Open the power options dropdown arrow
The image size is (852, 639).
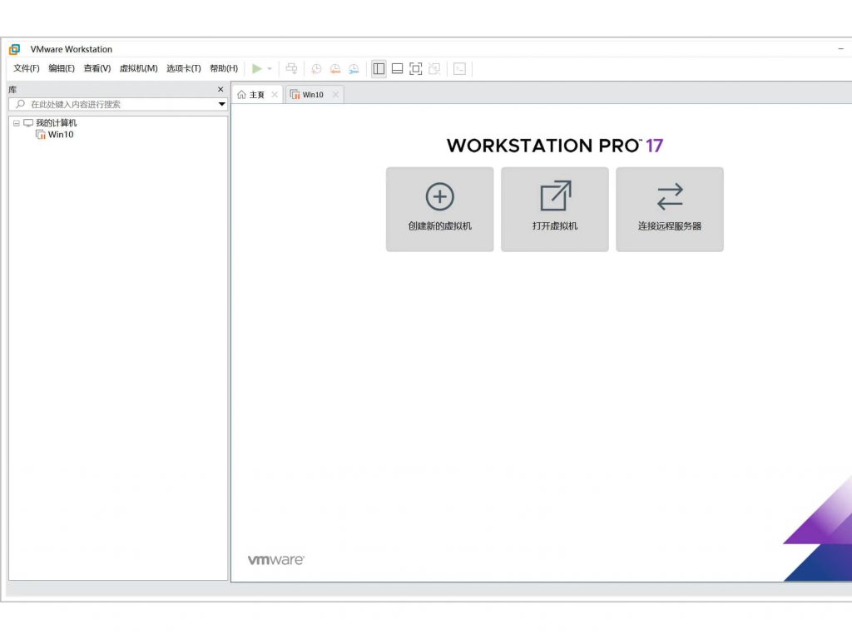pyautogui.click(x=270, y=69)
